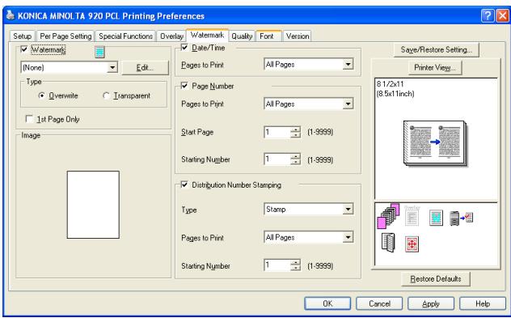Click the Edit... button
Screen dimensions: 511x318
145,67
